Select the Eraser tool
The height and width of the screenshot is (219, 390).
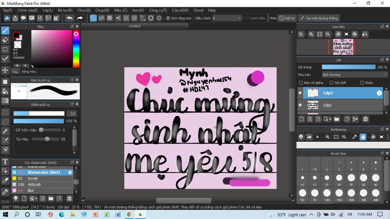pyautogui.click(x=5, y=40)
